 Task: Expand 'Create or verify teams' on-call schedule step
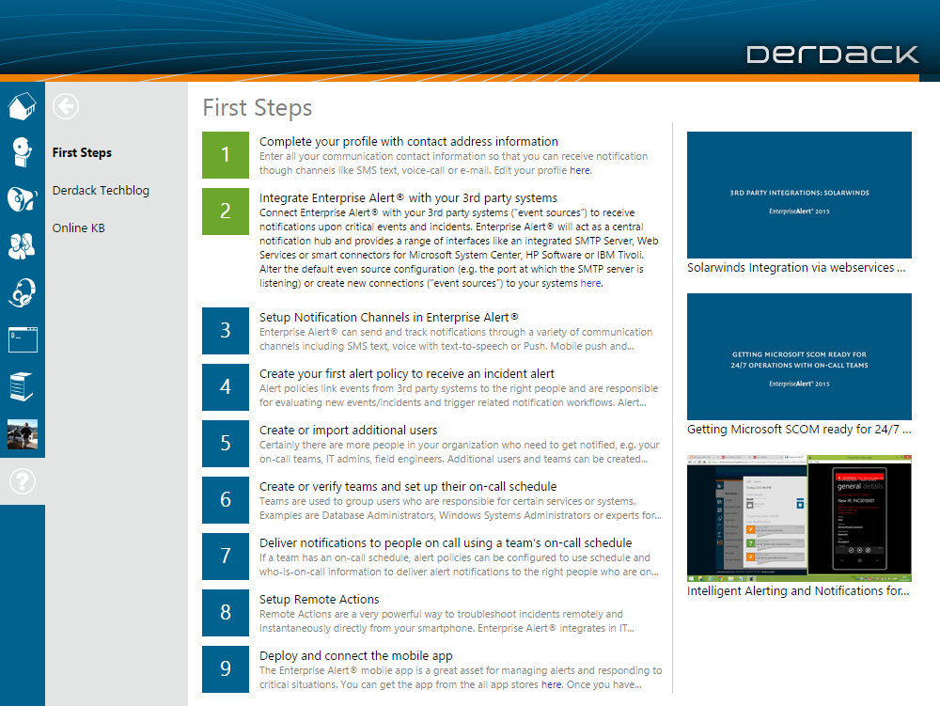(408, 486)
